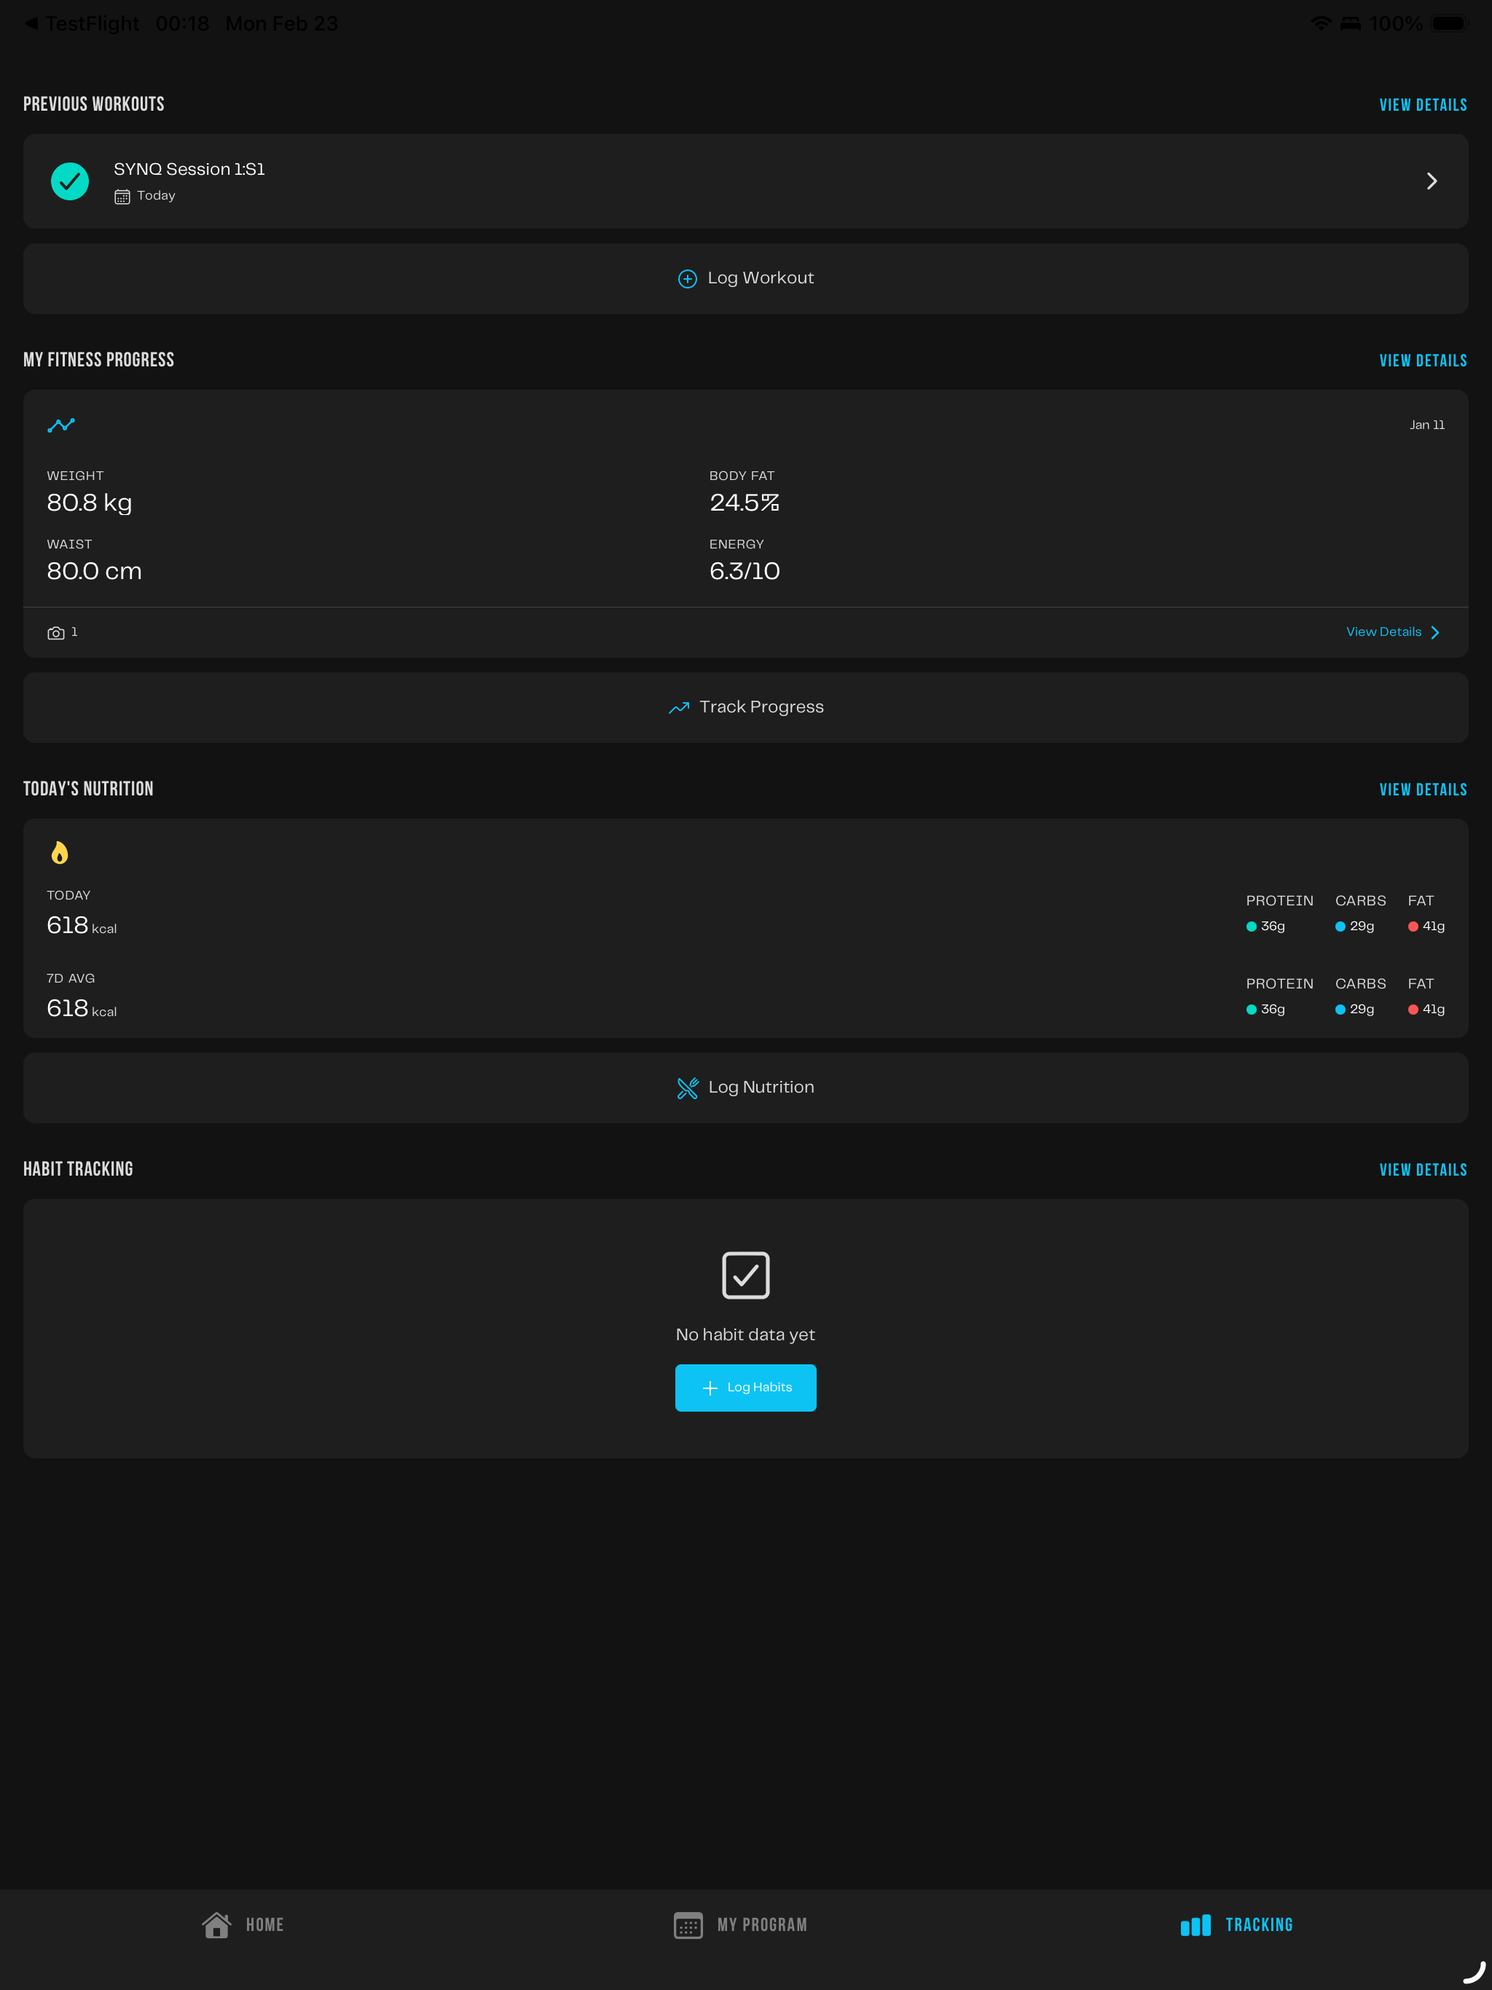
Task: Click the weight value 80.8 kg
Action: 89,503
